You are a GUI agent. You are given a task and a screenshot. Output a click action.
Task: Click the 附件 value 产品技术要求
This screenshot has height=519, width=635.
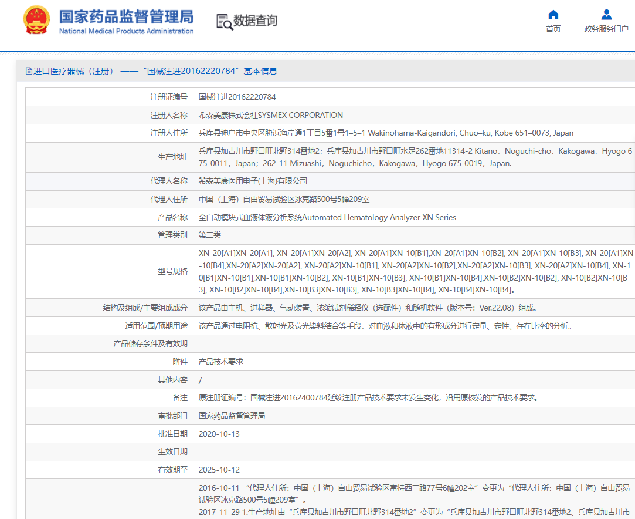point(220,362)
